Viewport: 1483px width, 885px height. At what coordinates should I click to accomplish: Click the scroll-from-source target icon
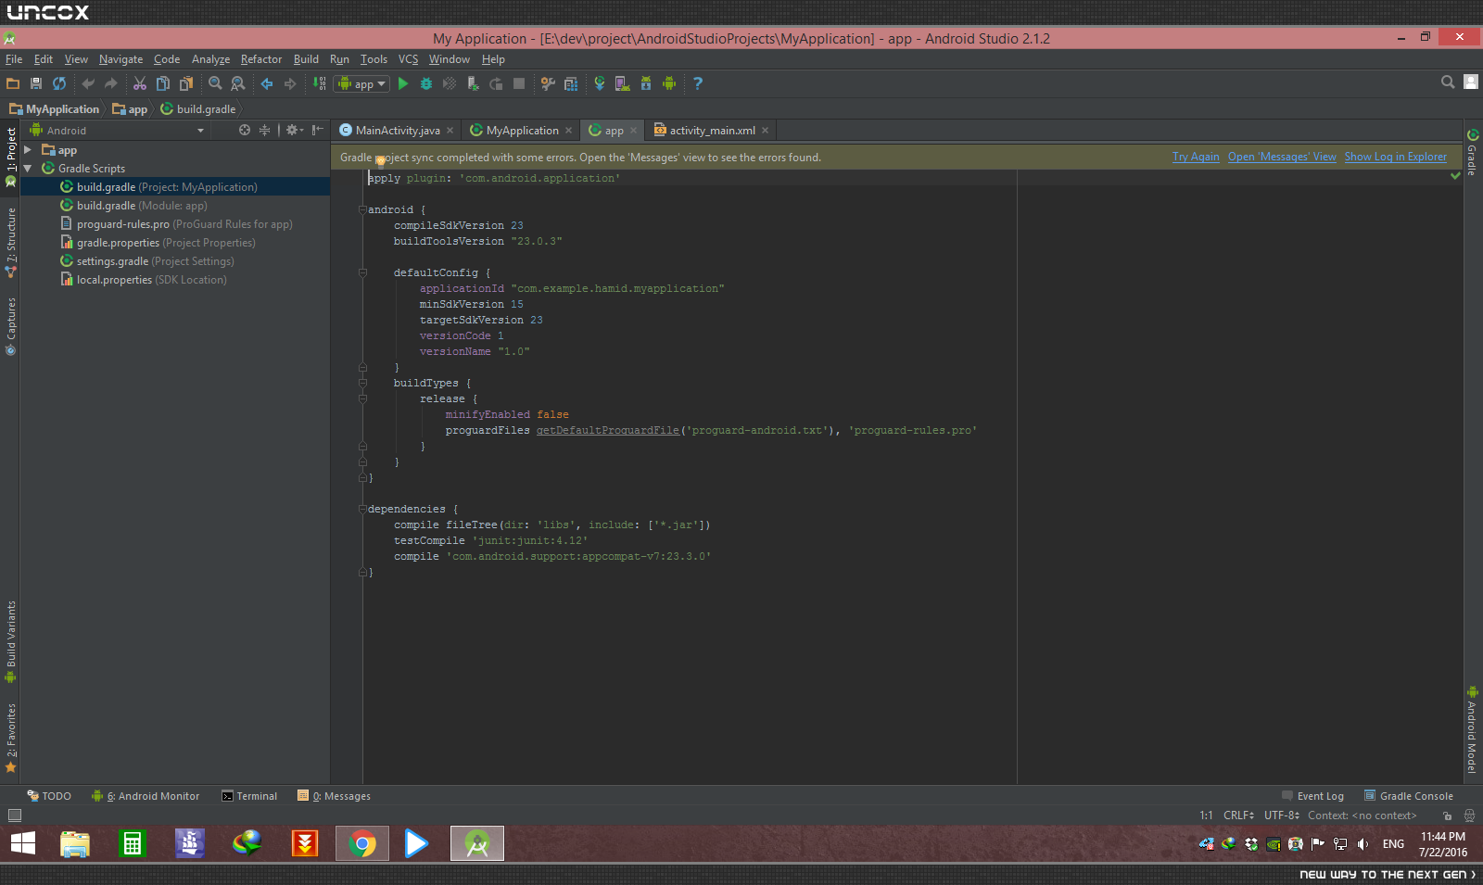[245, 131]
